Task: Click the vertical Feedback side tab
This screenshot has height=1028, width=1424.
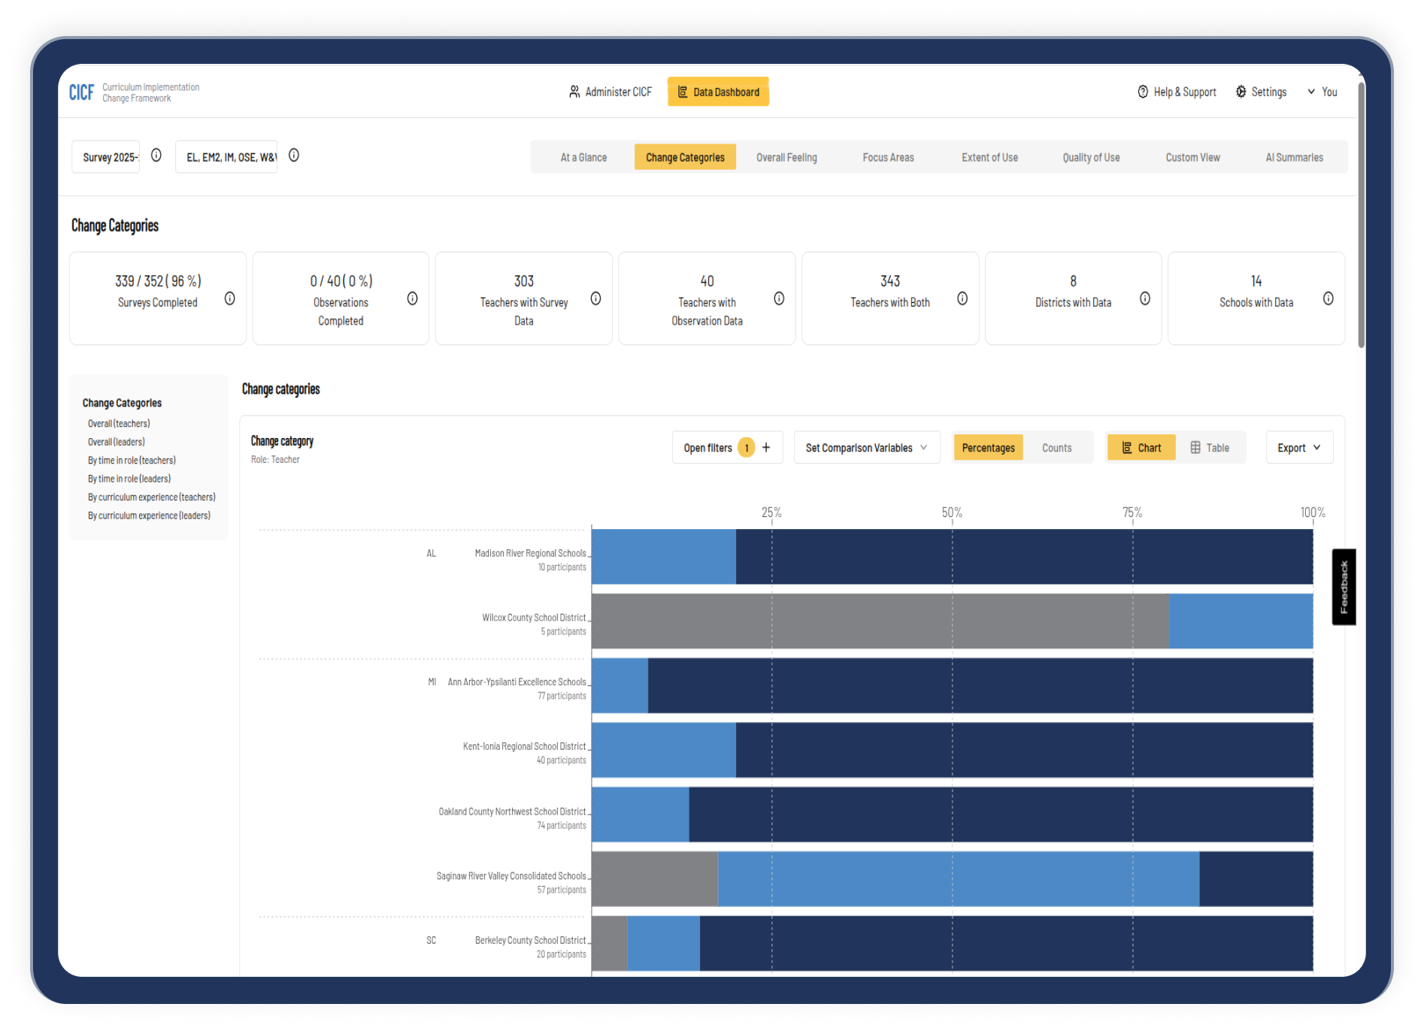Action: point(1344,587)
